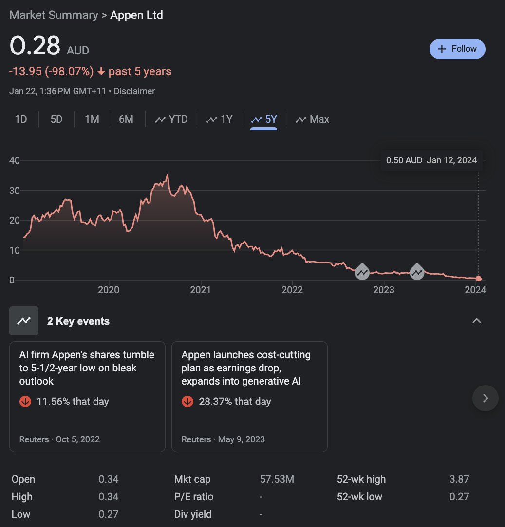505x527 pixels.
Task: Show the 1Y price chart
Action: [x=220, y=119]
